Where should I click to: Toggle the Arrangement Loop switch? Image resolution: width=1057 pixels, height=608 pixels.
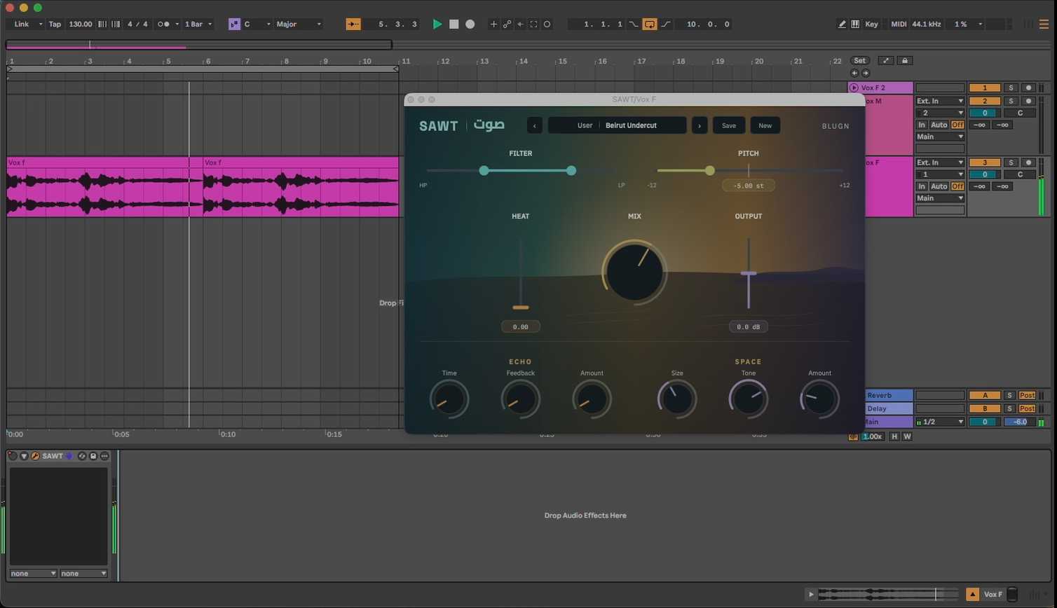[x=650, y=24]
